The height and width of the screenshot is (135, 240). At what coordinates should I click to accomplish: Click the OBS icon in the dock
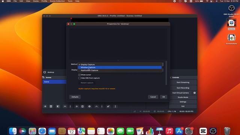[213, 131]
